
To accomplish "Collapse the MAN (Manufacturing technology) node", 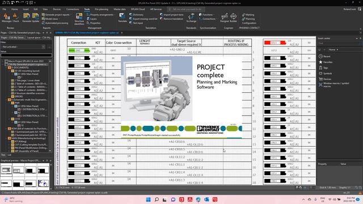I will pos(6,138).
